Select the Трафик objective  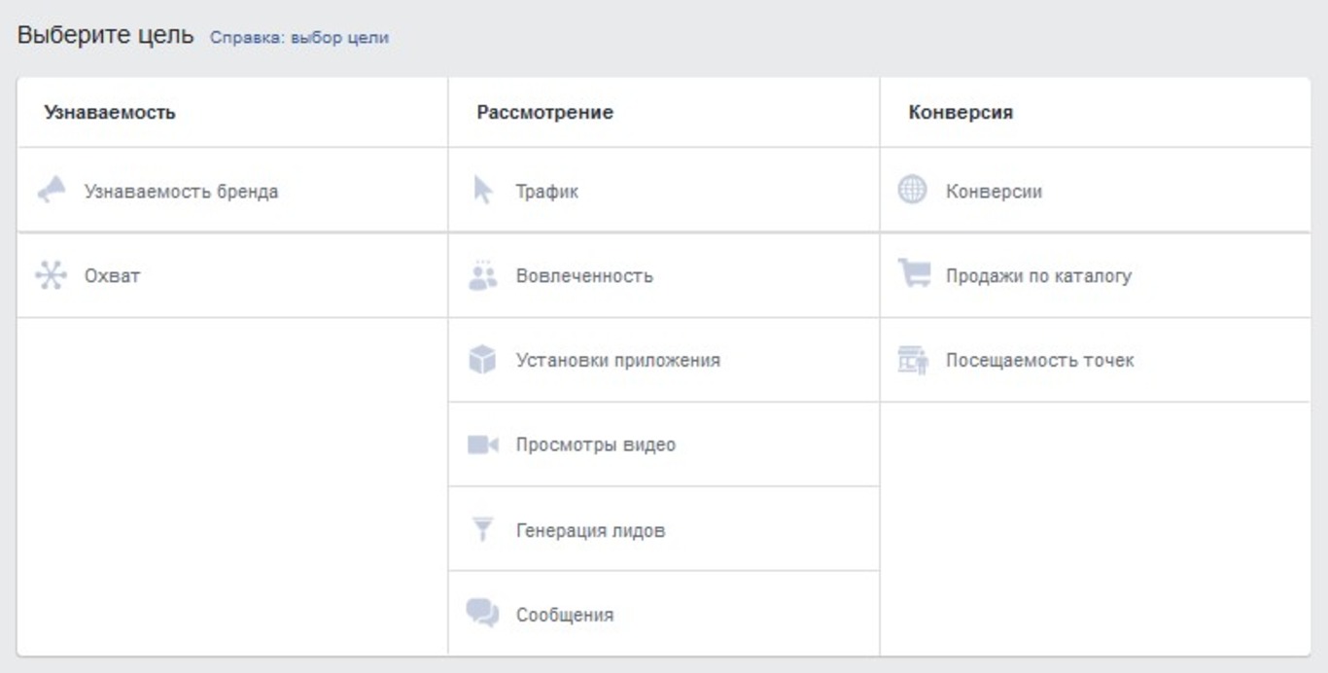coord(664,191)
